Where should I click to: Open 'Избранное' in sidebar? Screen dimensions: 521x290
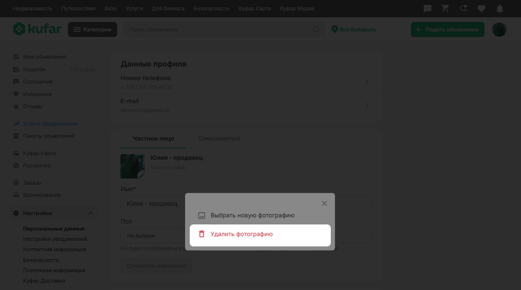point(37,94)
